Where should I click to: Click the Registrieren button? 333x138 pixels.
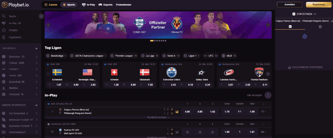319,5
